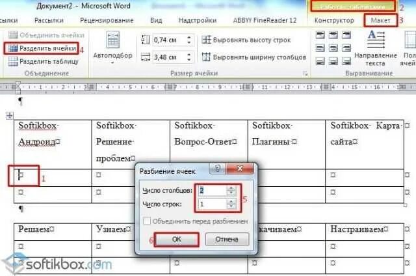Select the align bottom right icon
416x276 pixels.
pyautogui.click(x=346, y=61)
